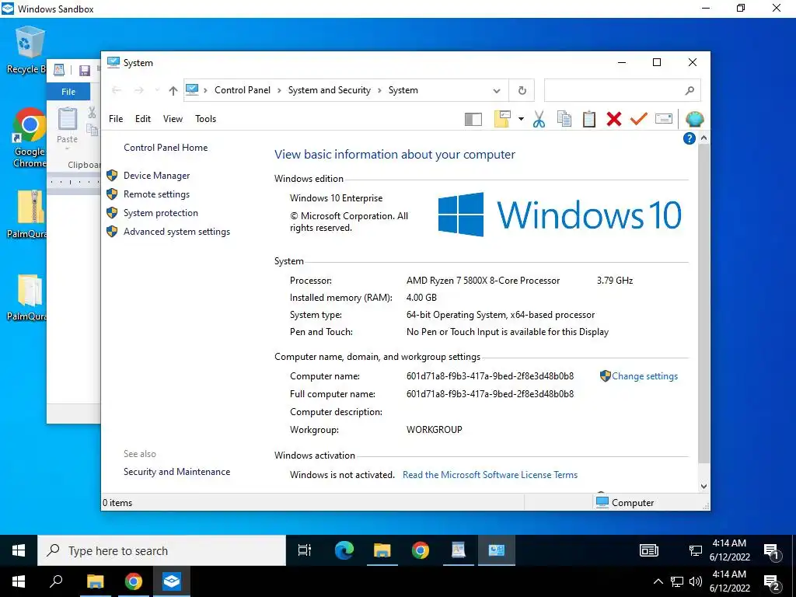Image resolution: width=796 pixels, height=597 pixels.
Task: Click Control Panel in the breadcrumb path
Action: [243, 90]
